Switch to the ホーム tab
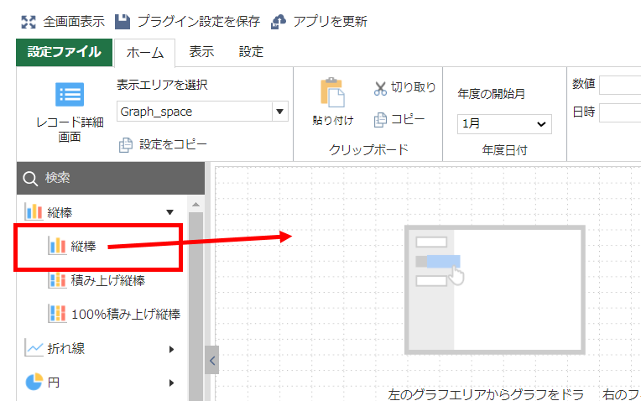The height and width of the screenshot is (401, 641). pyautogui.click(x=144, y=53)
